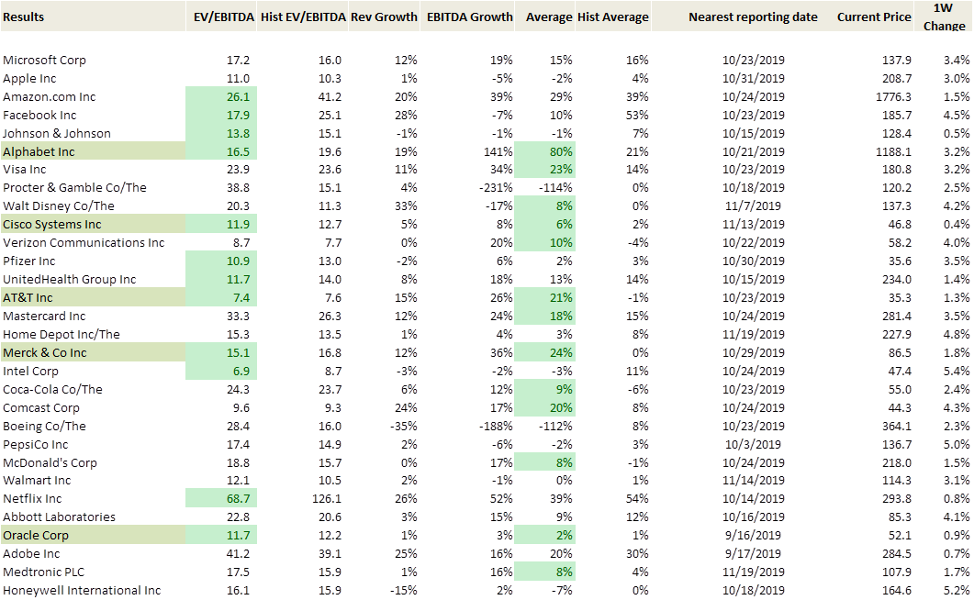Viewport: 974px width, 600px height.
Task: Click the Nearest reporting date header
Action: (x=753, y=17)
